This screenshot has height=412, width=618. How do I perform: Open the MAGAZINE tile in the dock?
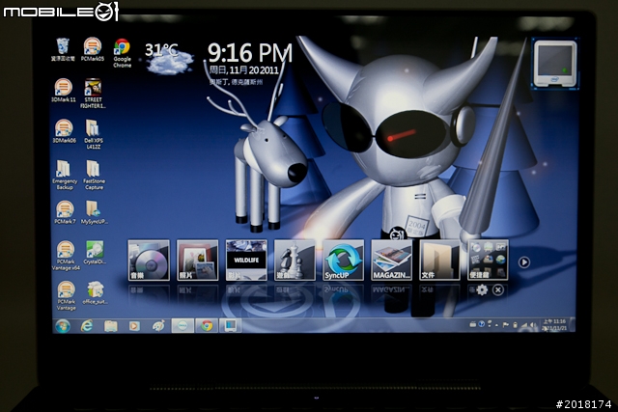click(392, 260)
